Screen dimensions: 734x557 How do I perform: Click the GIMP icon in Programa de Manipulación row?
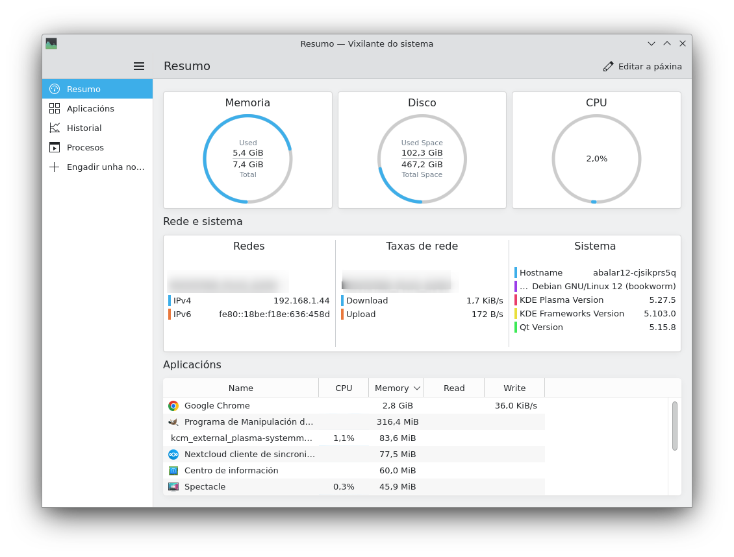[x=173, y=422]
